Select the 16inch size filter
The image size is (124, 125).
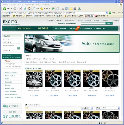[x=47, y=62]
